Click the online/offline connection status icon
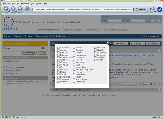This screenshot has height=119, width=164. click(x=154, y=117)
